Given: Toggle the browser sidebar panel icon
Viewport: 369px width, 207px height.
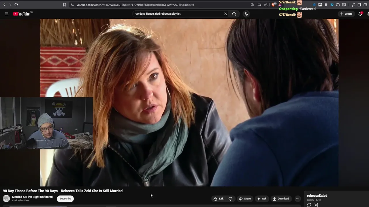Looking at the screenshot, I should [x=359, y=5].
